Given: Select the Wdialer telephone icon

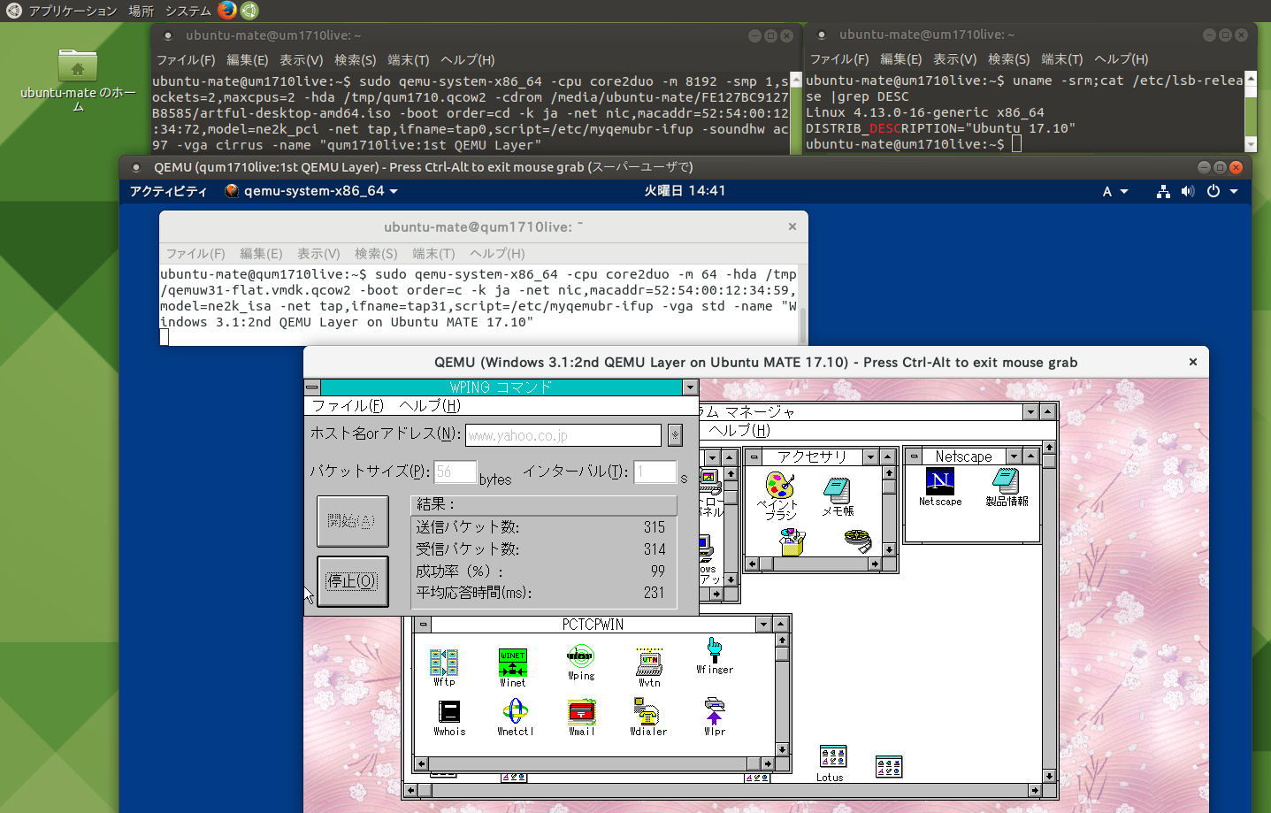Looking at the screenshot, I should [x=648, y=717].
